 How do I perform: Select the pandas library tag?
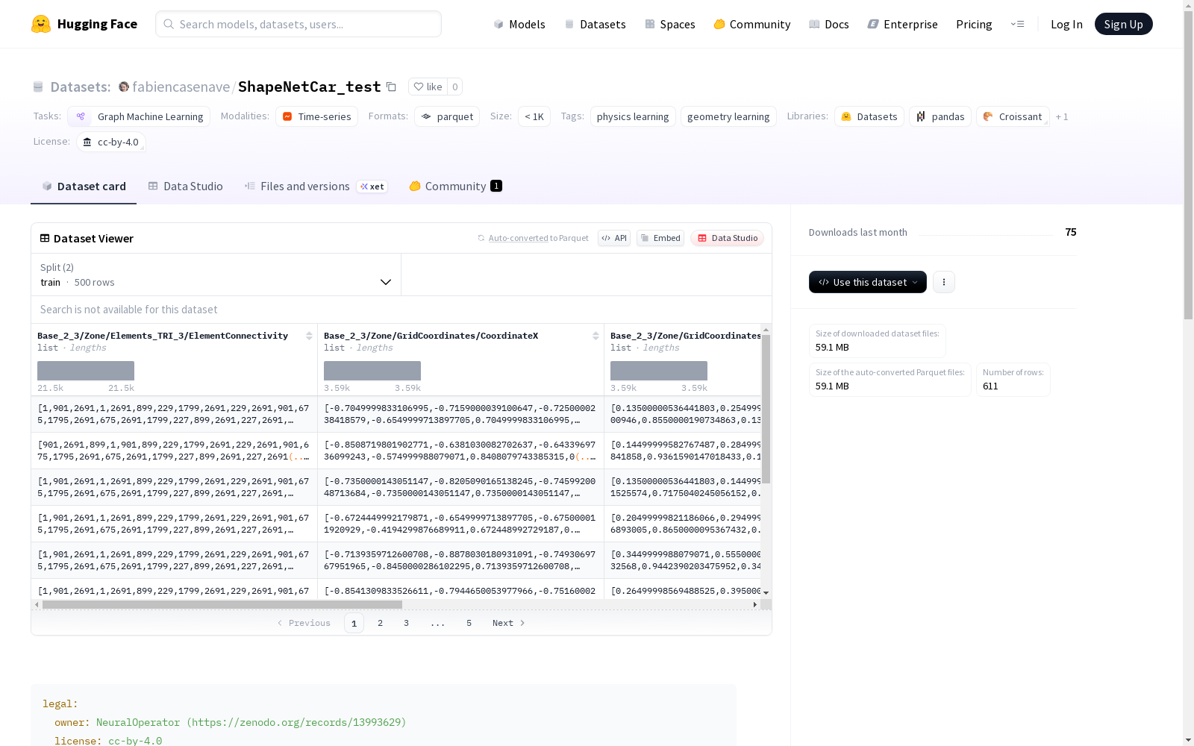tap(940, 116)
